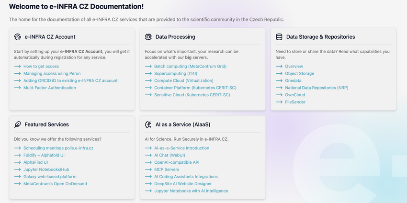Click the fingerprint icon beside e-INFRA CZ Account
Image resolution: width=407 pixels, height=203 pixels.
pos(17,37)
